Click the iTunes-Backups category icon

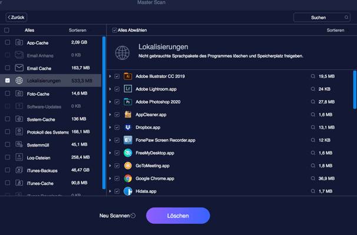point(19,170)
